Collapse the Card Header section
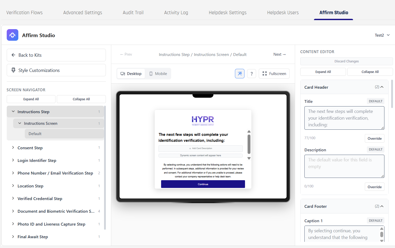The width and height of the screenshot is (395, 248). tap(382, 87)
